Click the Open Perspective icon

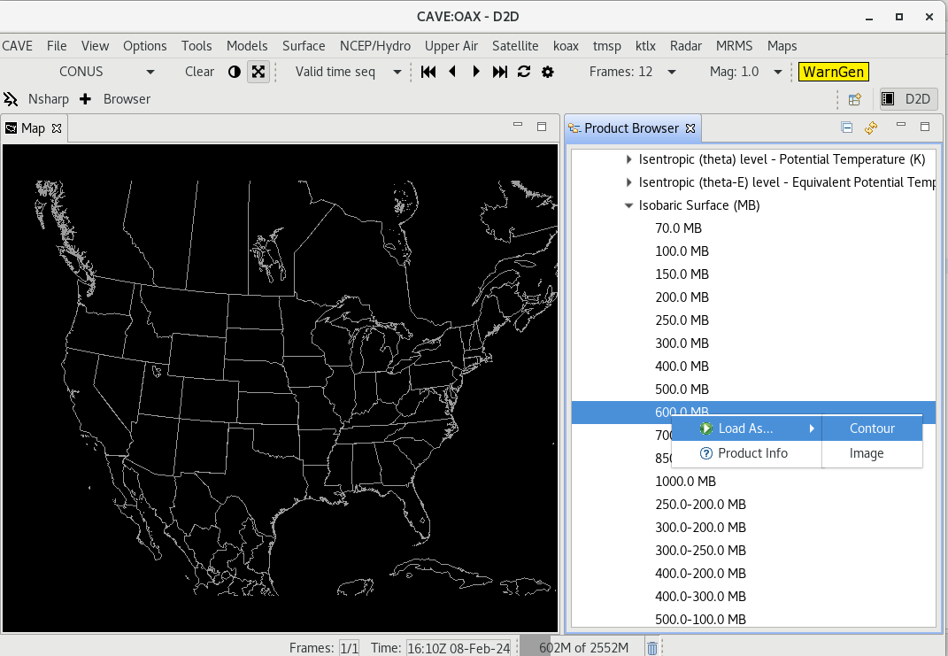855,99
